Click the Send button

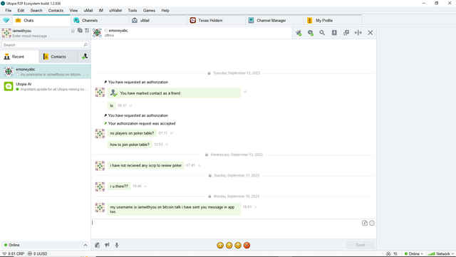click(360, 245)
